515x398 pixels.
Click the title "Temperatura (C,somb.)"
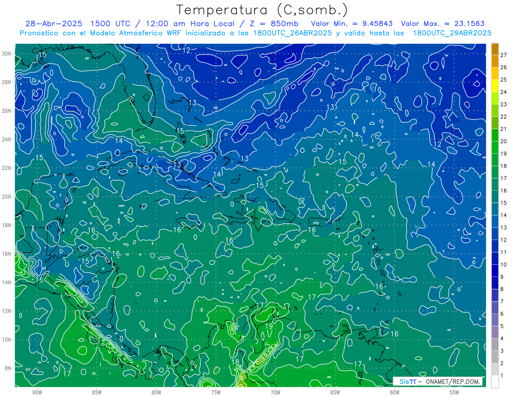[262, 10]
